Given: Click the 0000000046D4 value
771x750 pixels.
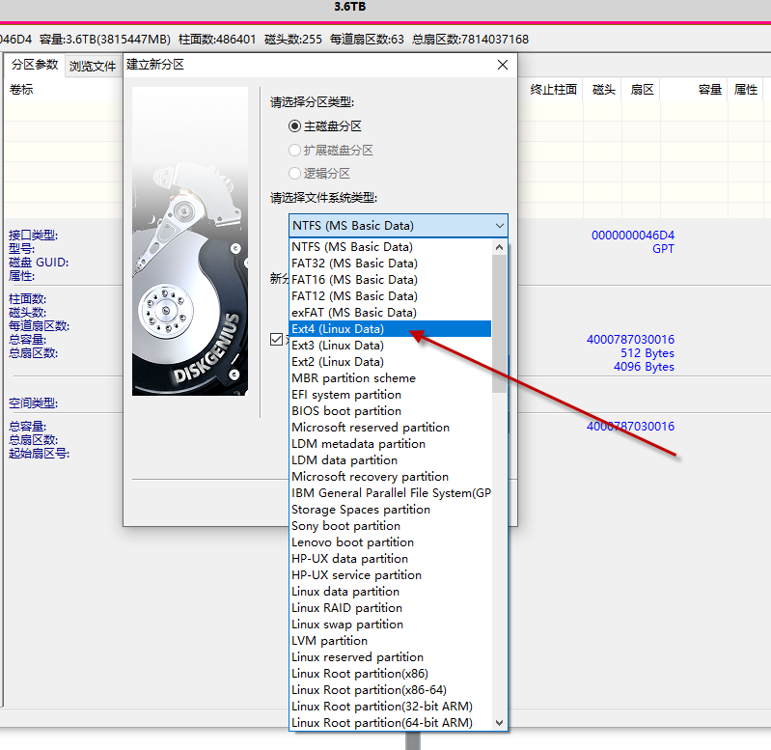Looking at the screenshot, I should tap(633, 236).
